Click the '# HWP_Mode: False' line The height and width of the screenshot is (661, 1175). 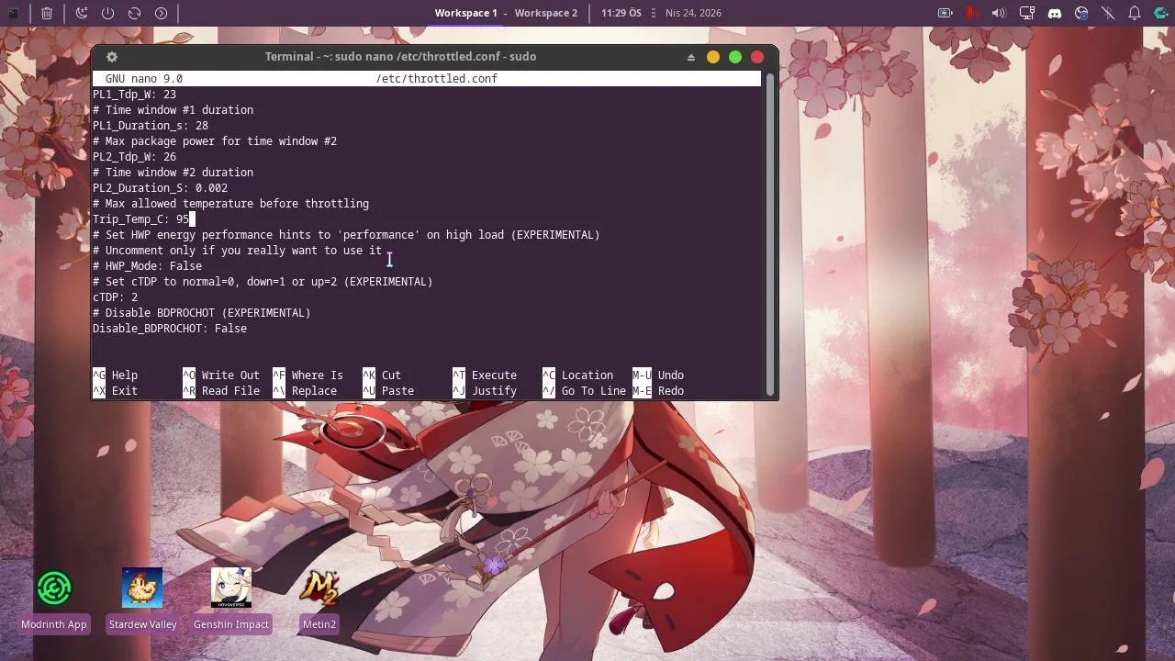[147, 266]
